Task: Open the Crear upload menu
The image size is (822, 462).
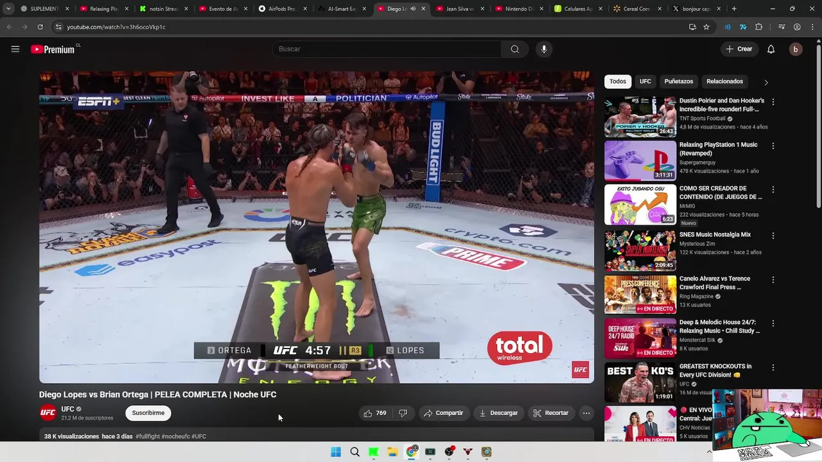Action: [739, 49]
